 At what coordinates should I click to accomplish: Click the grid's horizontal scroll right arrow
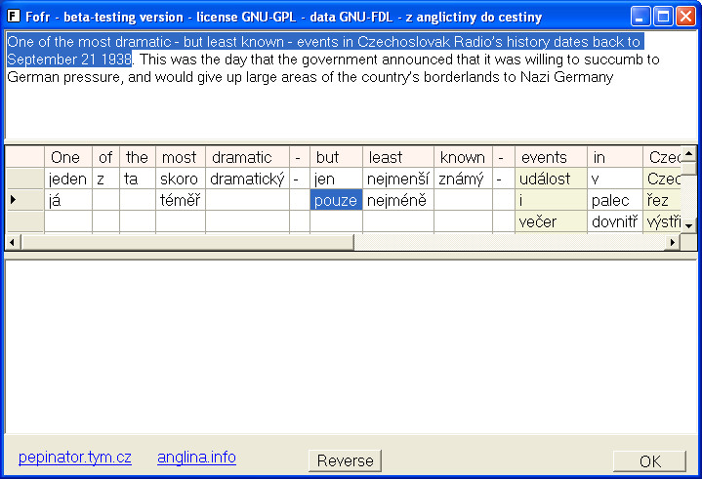(673, 242)
